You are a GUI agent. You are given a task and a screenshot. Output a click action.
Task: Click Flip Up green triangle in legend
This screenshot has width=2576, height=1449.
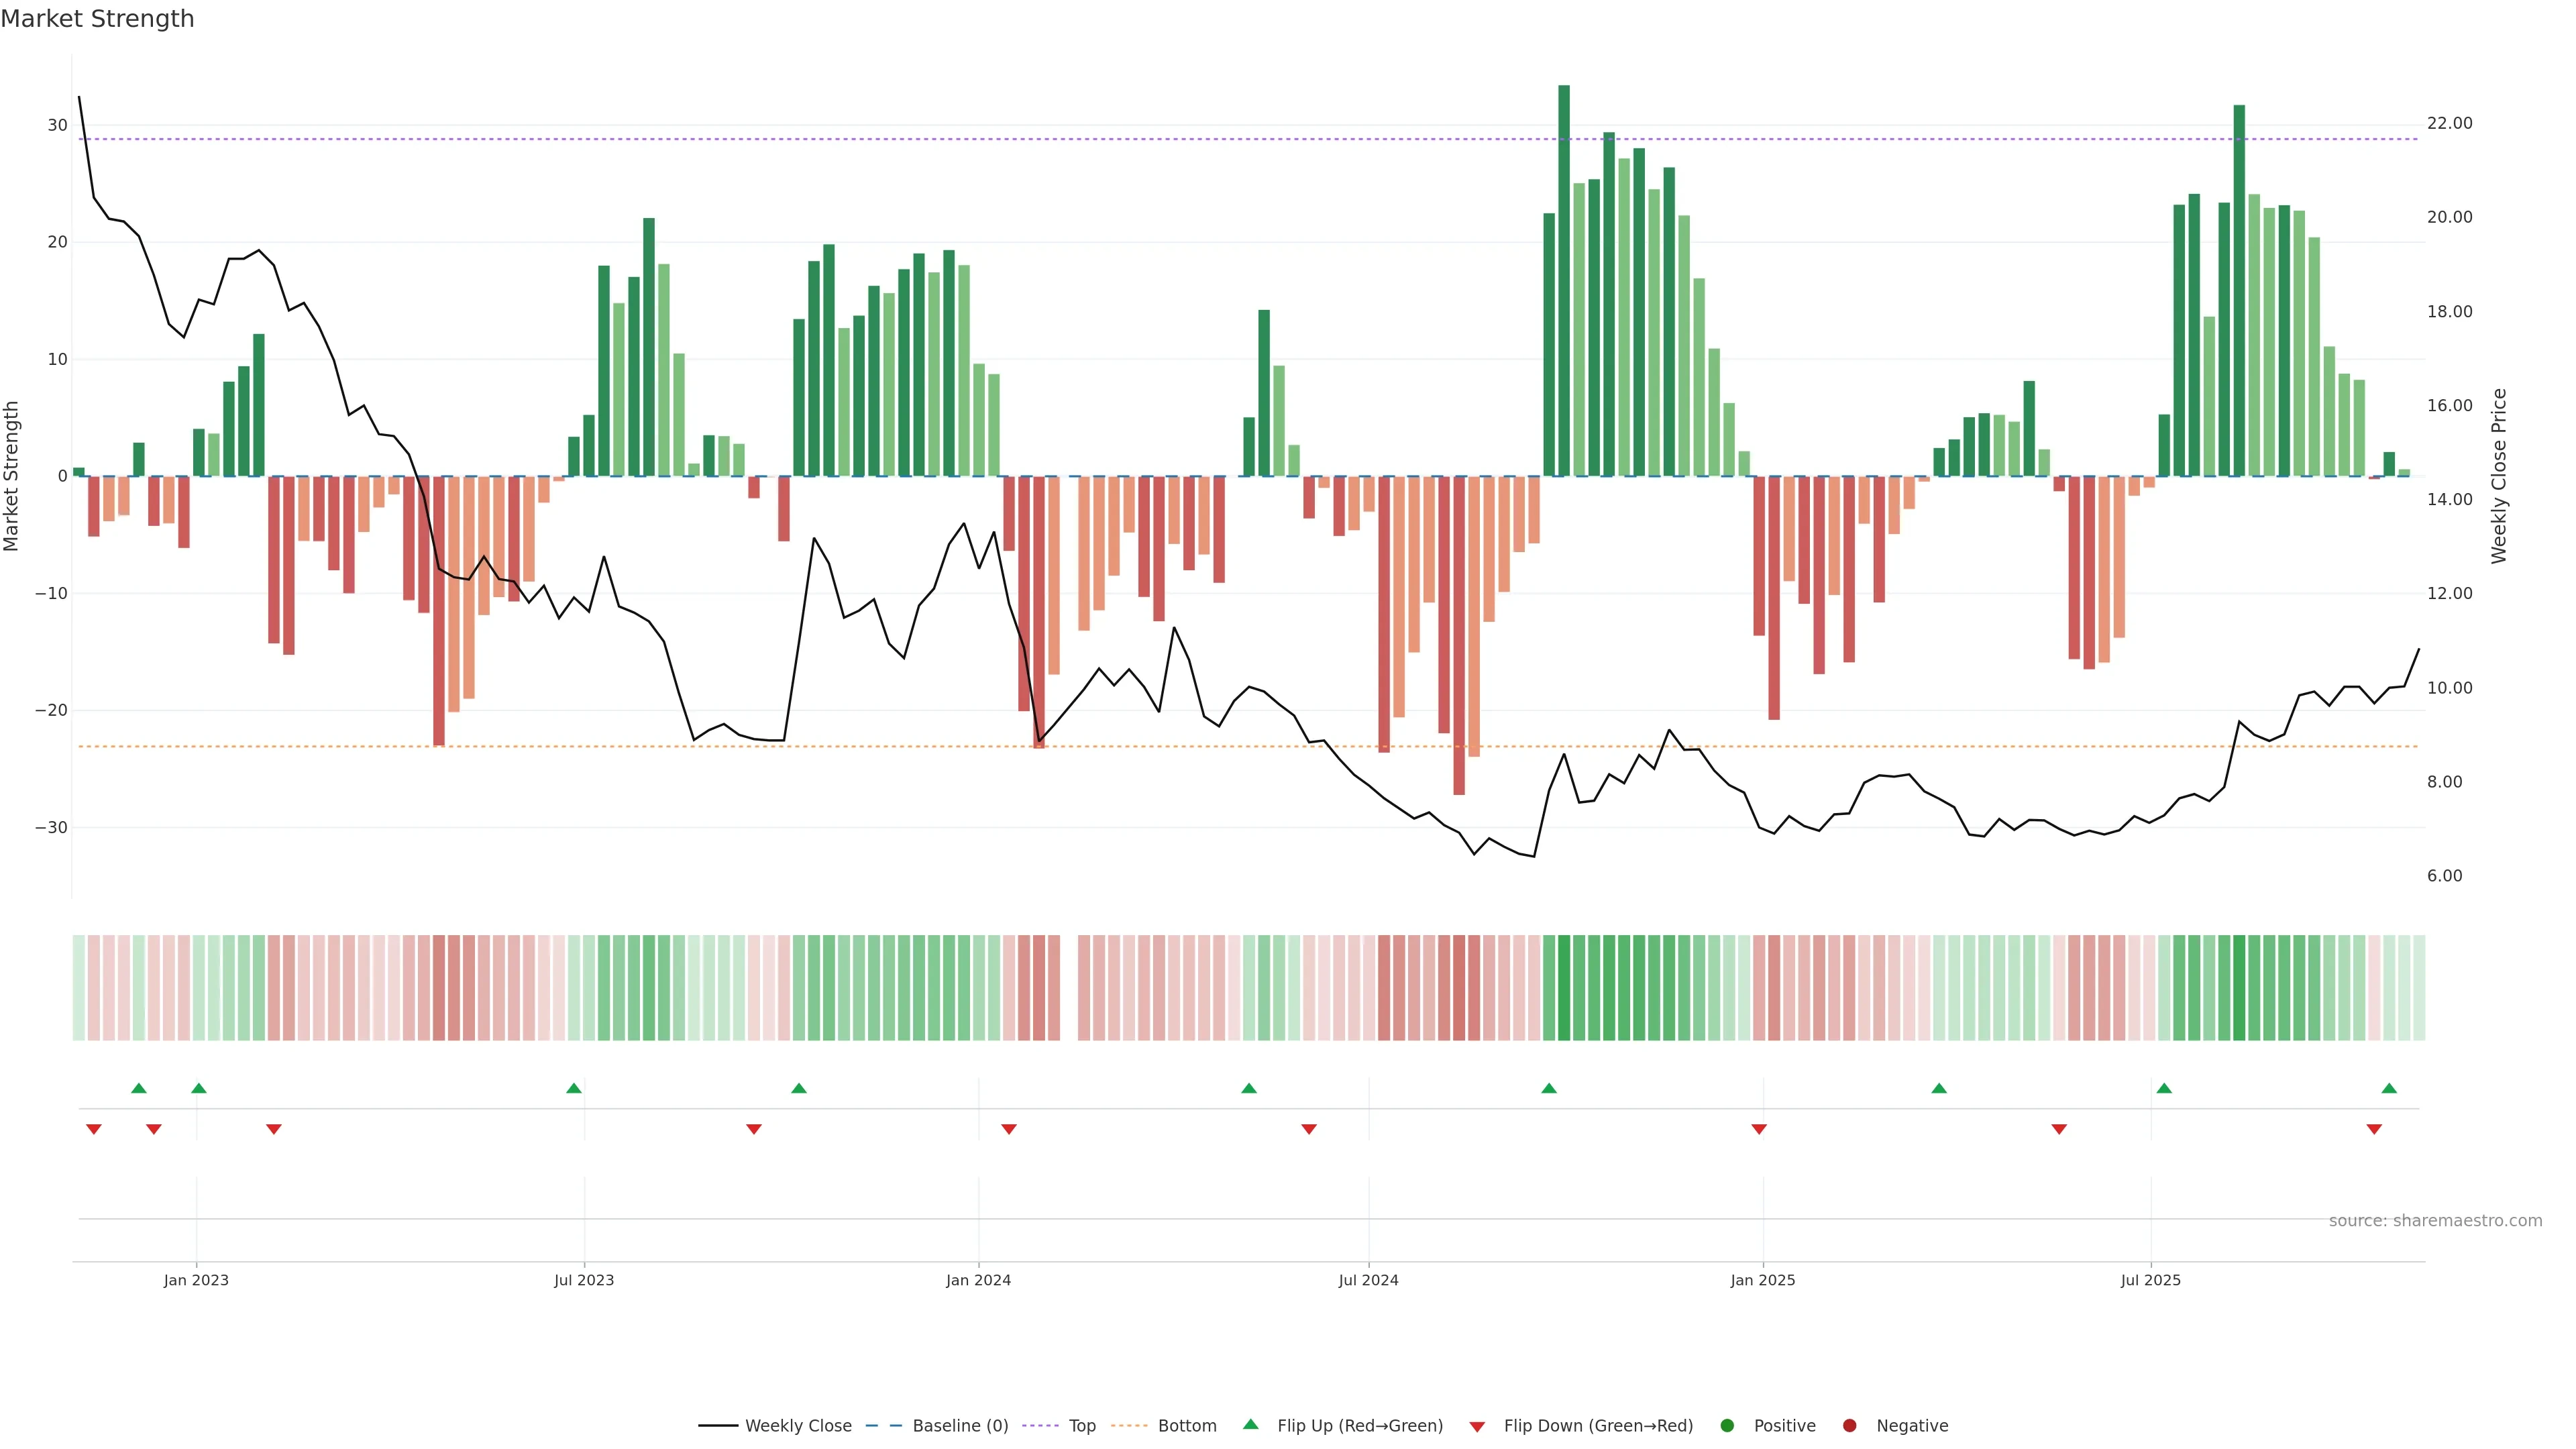(1250, 1425)
